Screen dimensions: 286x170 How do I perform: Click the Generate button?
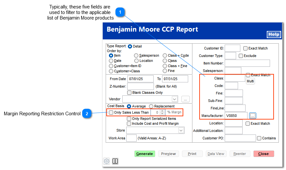[145, 154]
